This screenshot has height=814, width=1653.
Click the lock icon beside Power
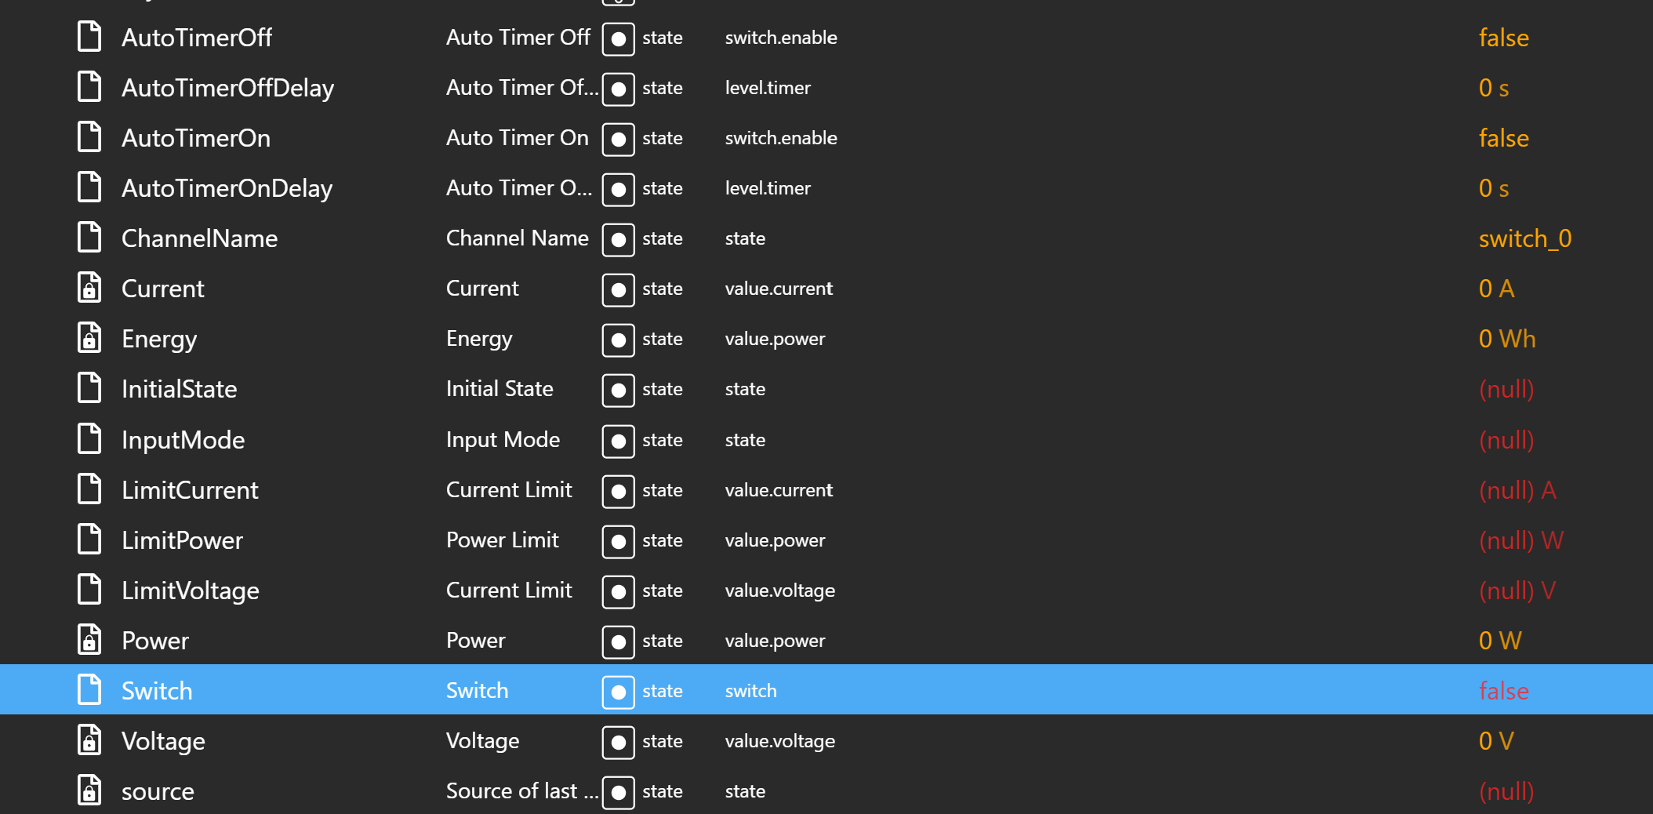pos(89,640)
